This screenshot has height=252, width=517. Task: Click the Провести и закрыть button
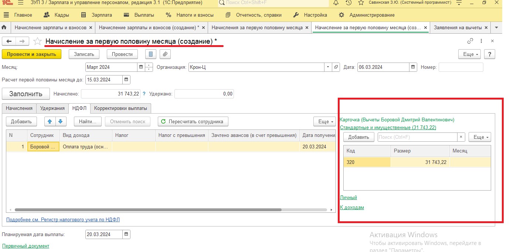click(x=31, y=54)
